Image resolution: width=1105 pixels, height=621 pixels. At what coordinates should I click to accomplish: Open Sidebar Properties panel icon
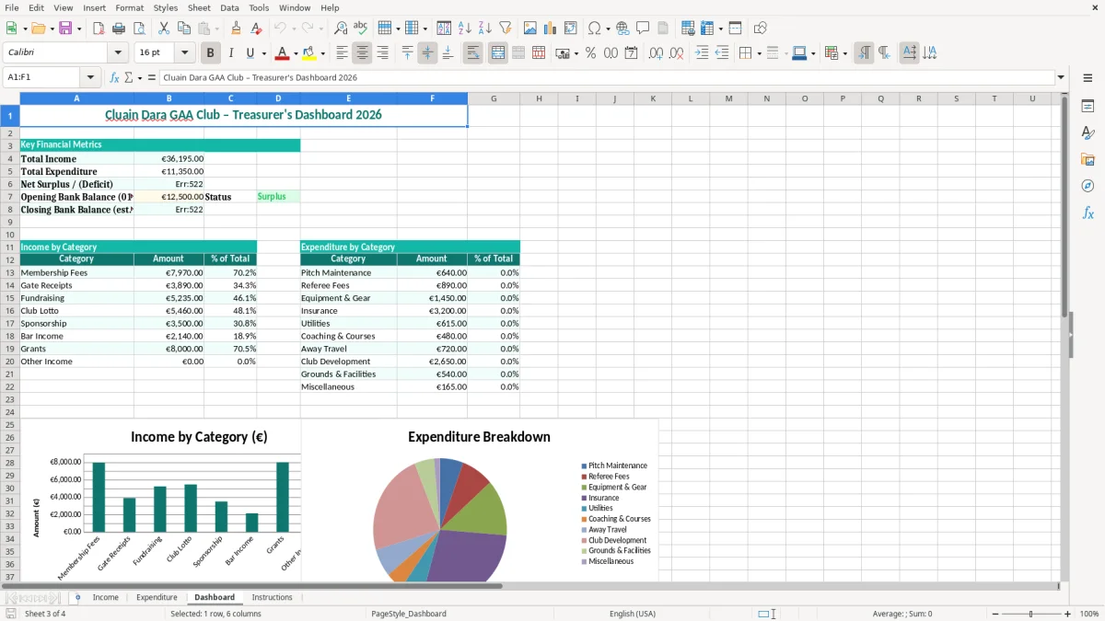coord(1088,107)
